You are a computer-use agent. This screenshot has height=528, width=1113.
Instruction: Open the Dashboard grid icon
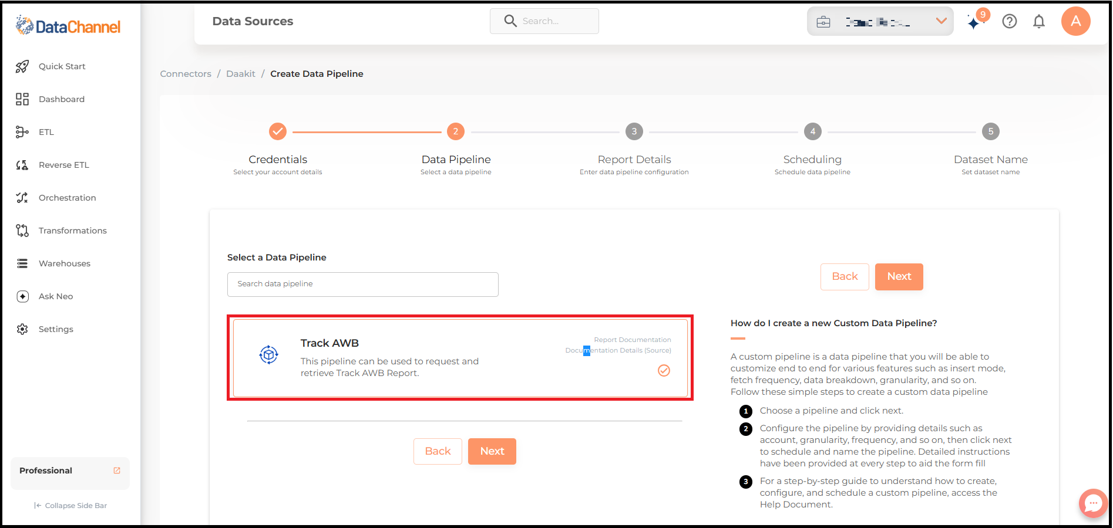(22, 99)
